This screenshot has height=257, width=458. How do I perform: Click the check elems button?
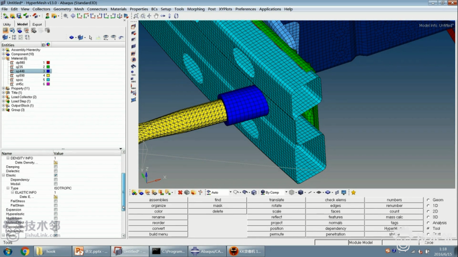(335, 200)
